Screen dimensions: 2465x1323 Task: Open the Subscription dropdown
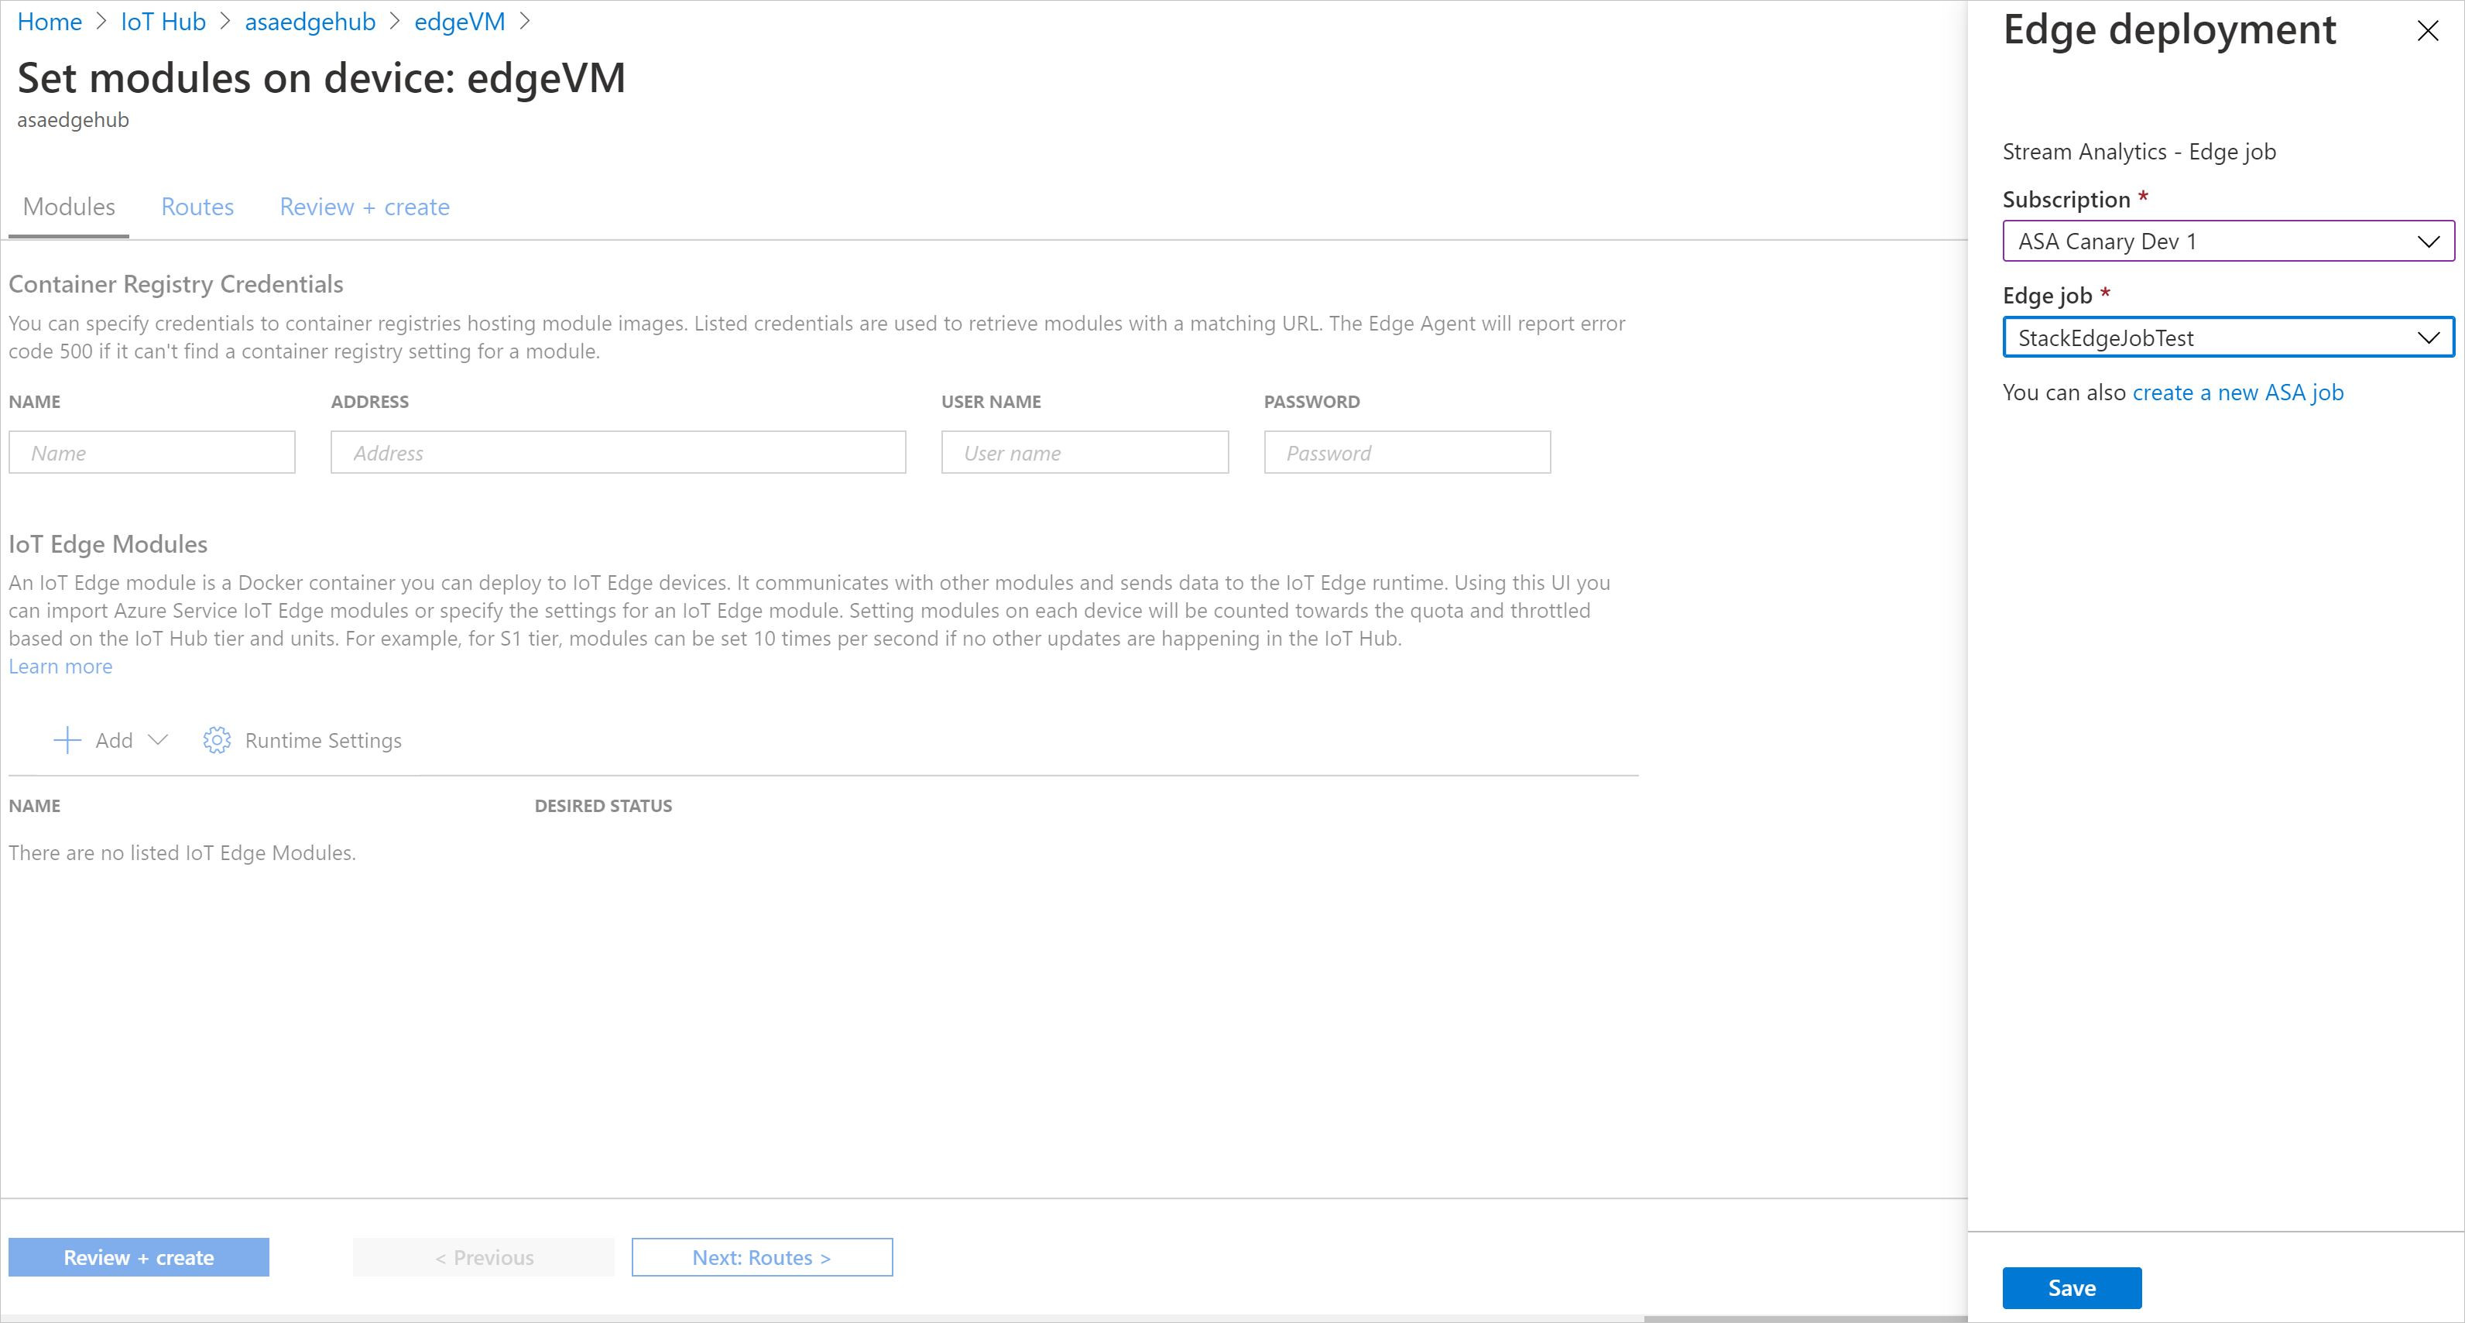[x=2227, y=241]
